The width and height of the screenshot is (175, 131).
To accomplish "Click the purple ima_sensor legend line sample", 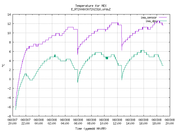I will (x=163, y=17).
